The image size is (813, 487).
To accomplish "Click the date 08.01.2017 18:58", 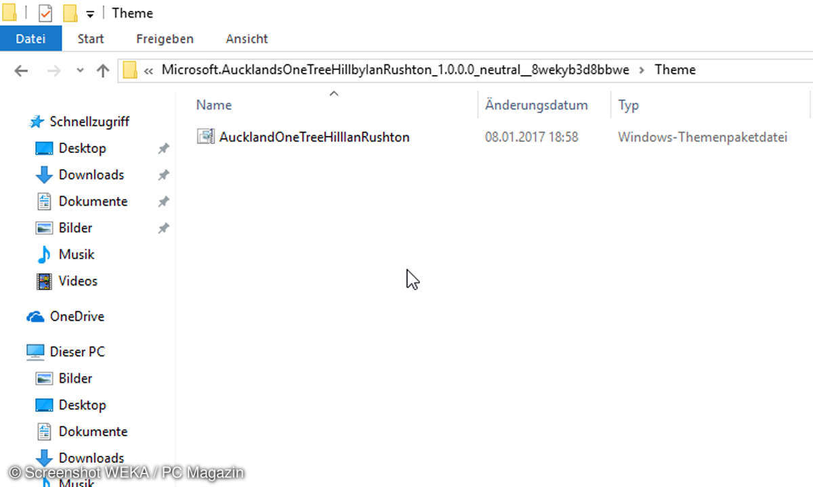I will [x=532, y=137].
